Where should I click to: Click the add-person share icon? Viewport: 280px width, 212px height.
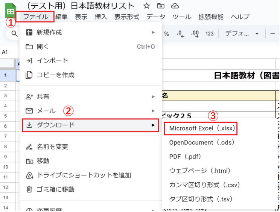tap(29, 97)
